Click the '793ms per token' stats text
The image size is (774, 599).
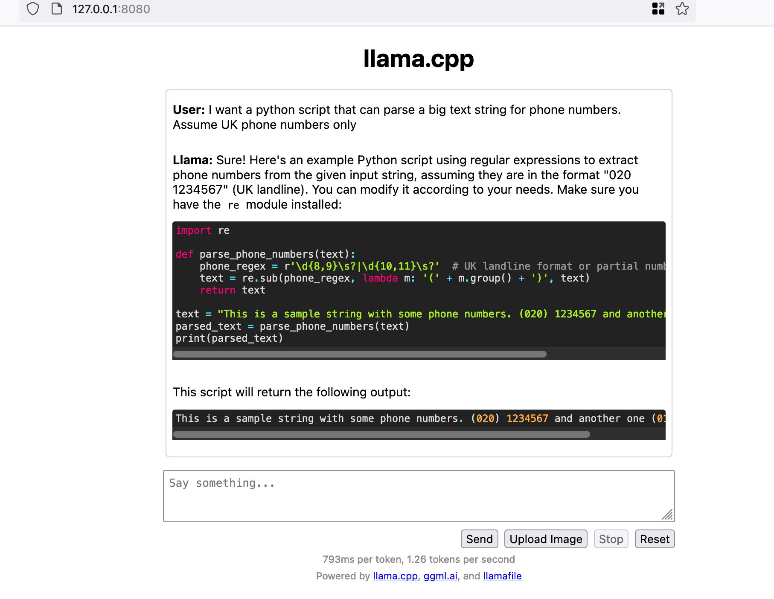click(419, 559)
